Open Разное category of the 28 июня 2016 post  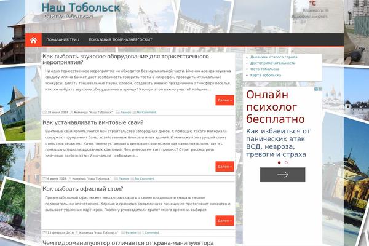pos(125,113)
